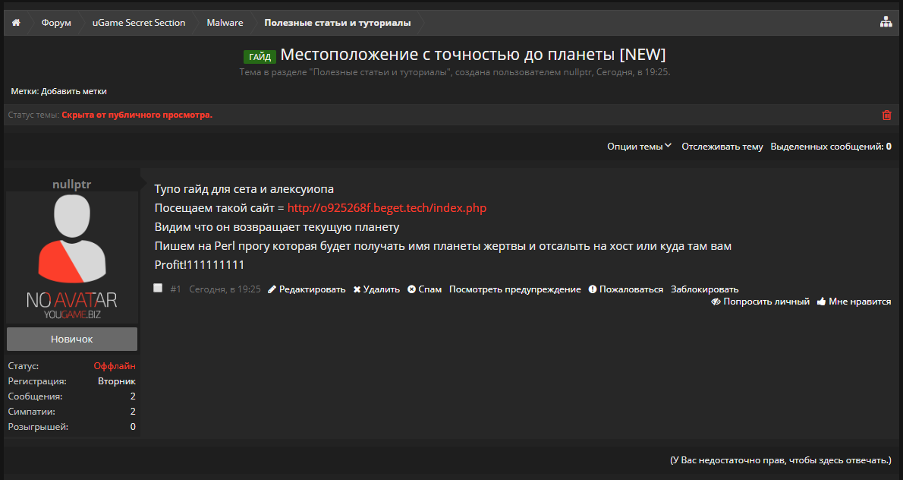Click the eye icon Попросить личный
This screenshot has width=903, height=480.
[716, 302]
